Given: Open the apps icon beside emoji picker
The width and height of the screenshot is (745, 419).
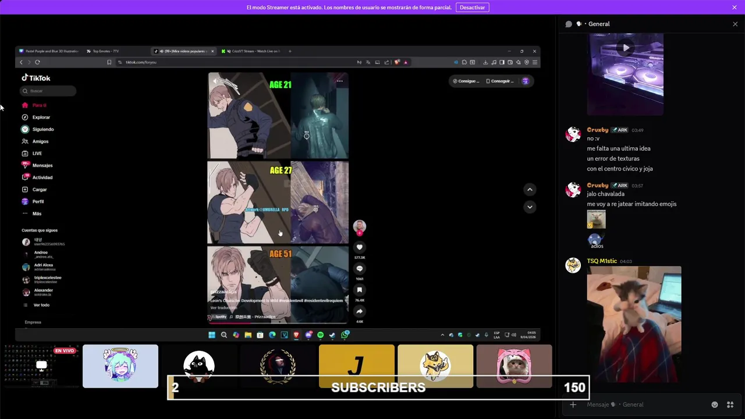Looking at the screenshot, I should 730,404.
